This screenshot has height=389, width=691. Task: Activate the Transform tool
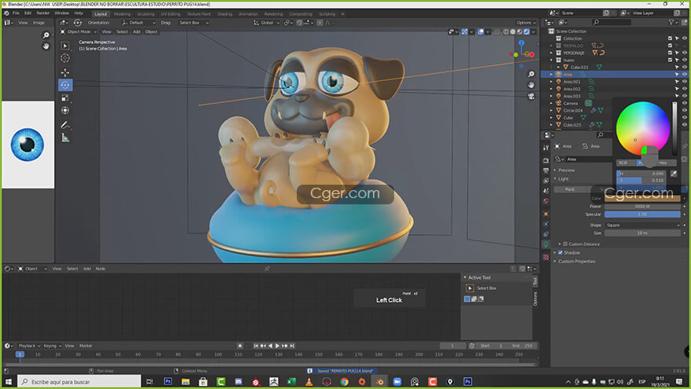pos(65,110)
